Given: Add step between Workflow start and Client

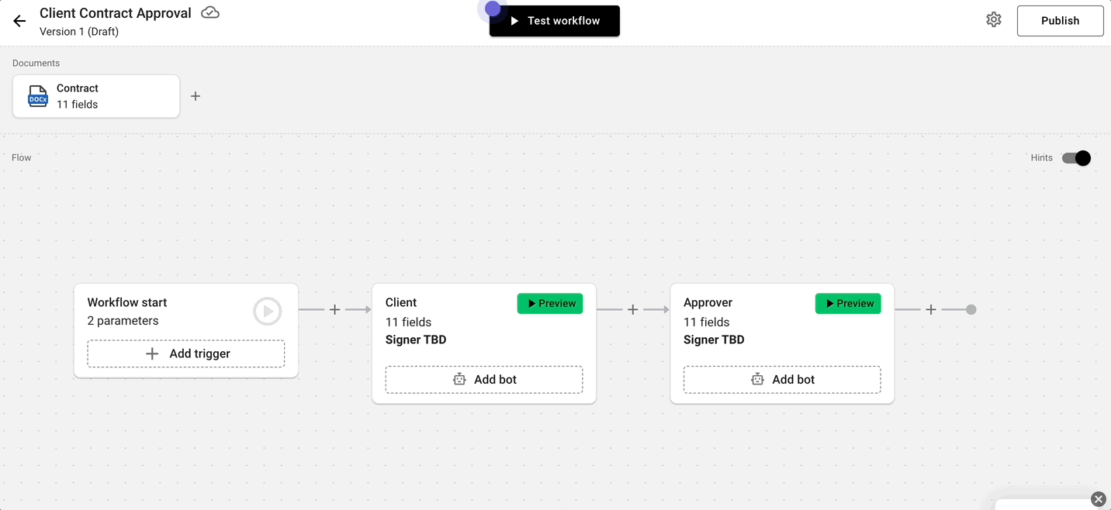Looking at the screenshot, I should 334,309.
